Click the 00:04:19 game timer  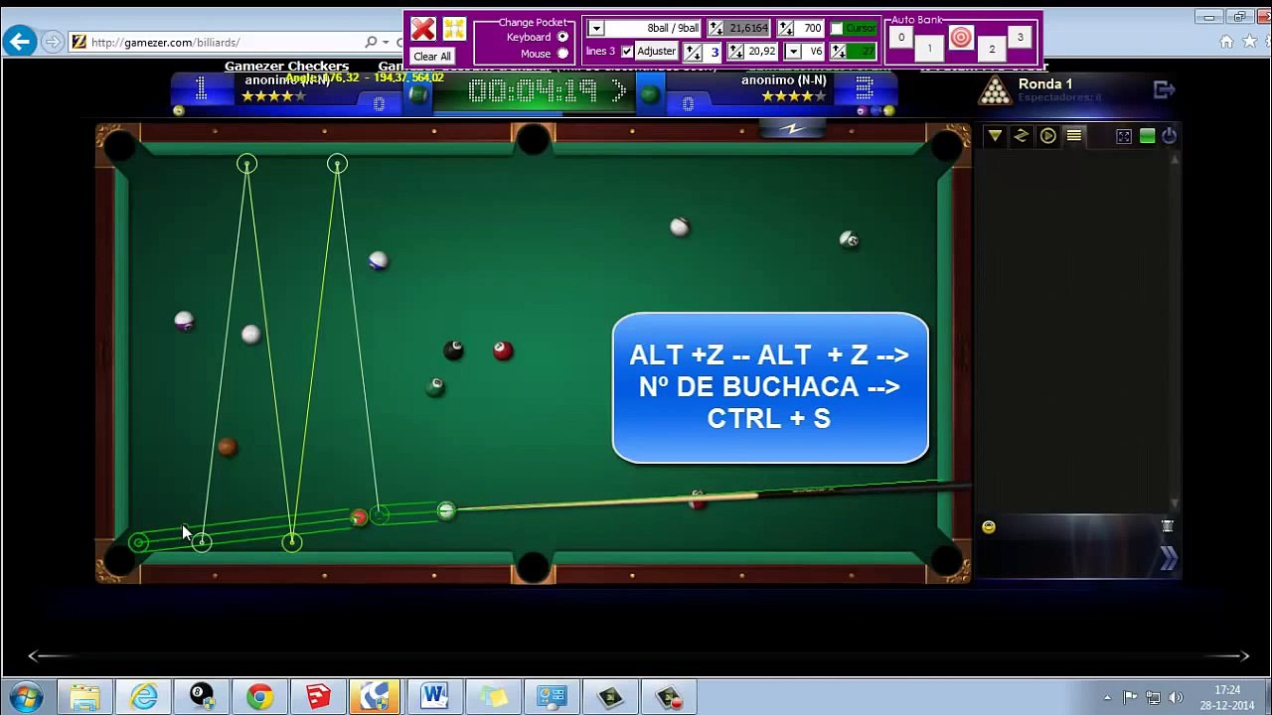point(533,91)
